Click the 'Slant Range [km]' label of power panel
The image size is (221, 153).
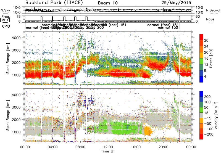(x=8, y=58)
